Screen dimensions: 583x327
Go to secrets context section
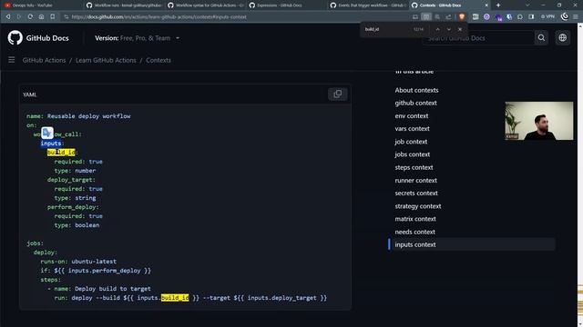tap(416, 193)
